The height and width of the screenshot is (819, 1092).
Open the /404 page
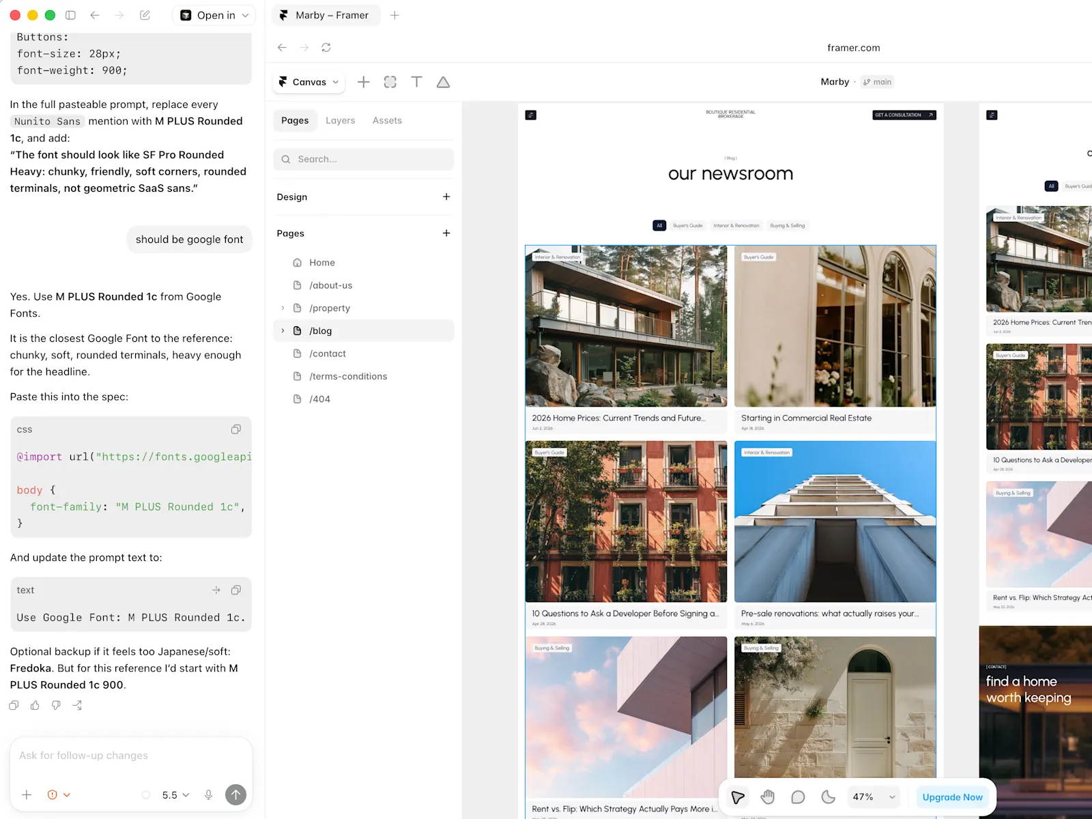click(364, 399)
